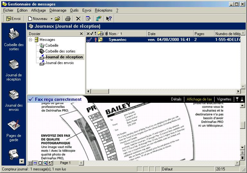The height and width of the screenshot is (173, 247).
Task: Click the move pane up arrow icon
Action: coord(237,99)
